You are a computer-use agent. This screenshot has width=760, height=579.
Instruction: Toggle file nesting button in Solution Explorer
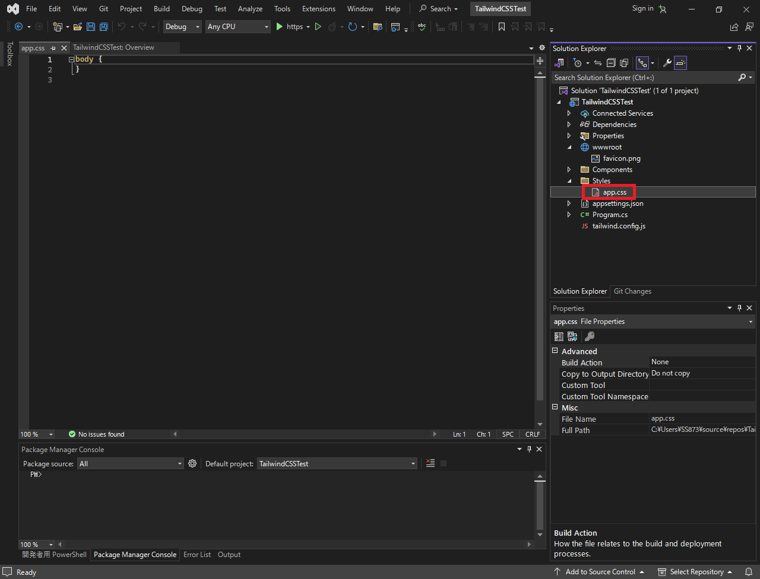[x=642, y=63]
